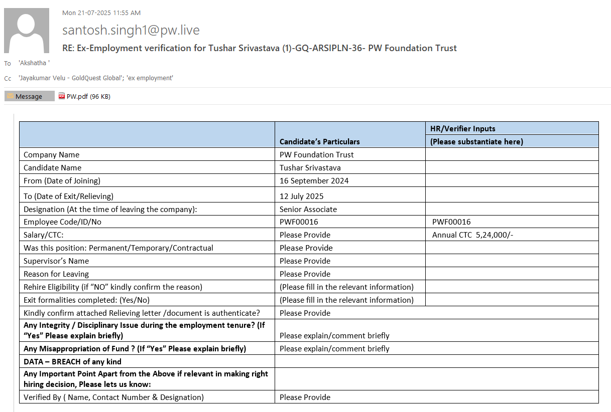Click the PDF icon beside PW.pdf

(62, 96)
